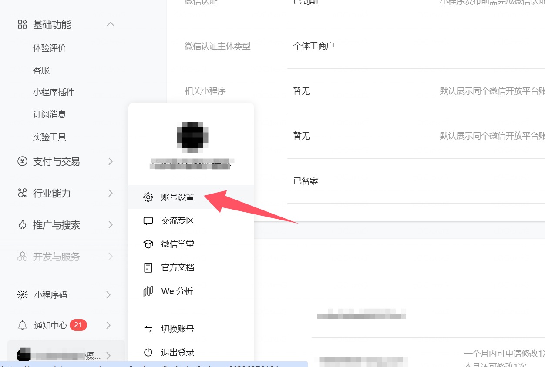Click the gear icon beside 账号设置

pos(148,197)
